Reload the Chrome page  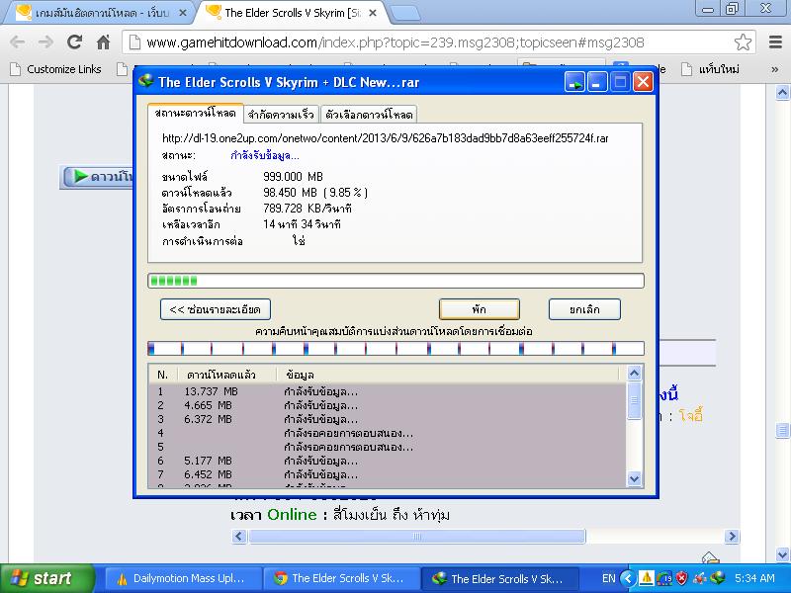(x=75, y=42)
